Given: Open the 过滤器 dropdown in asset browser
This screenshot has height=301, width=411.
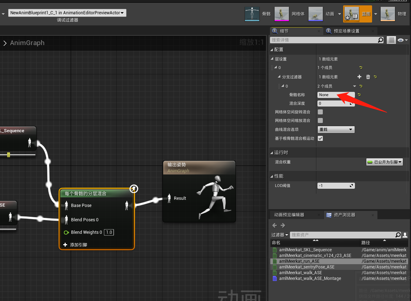Looking at the screenshot, I should (x=280, y=235).
